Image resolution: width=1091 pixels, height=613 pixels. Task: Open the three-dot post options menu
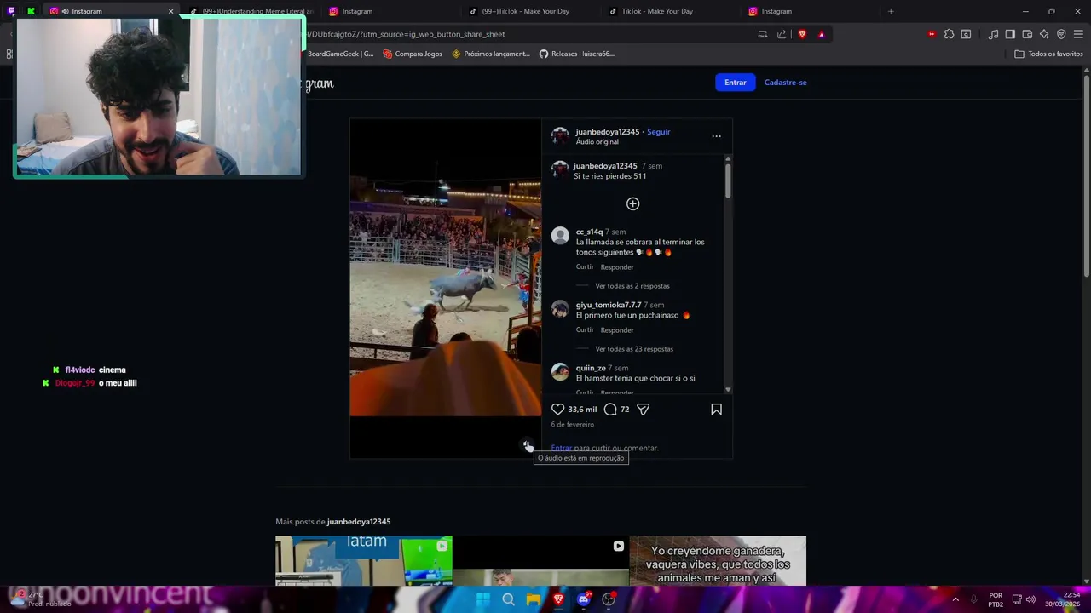[716, 136]
